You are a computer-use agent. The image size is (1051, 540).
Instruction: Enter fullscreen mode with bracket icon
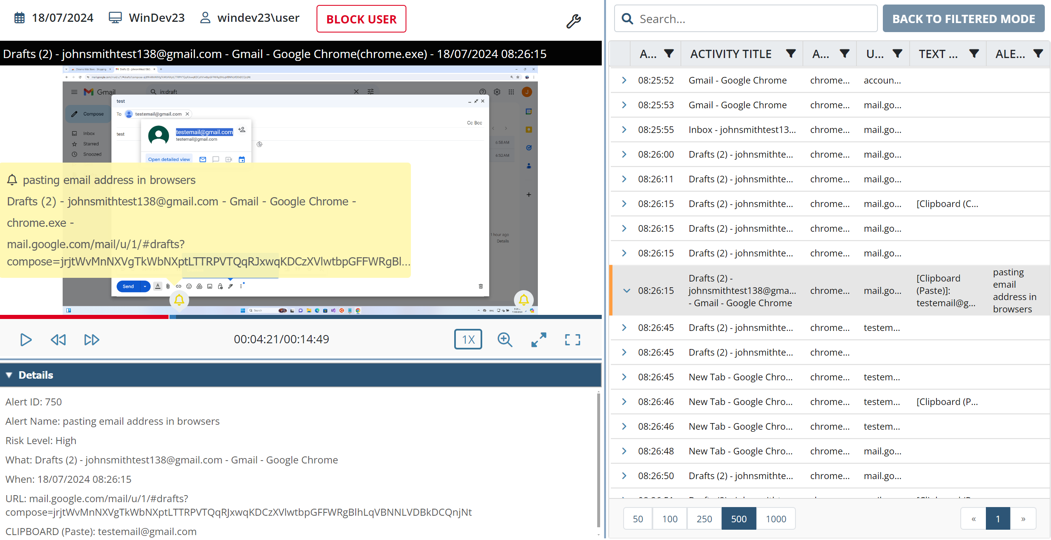(572, 340)
